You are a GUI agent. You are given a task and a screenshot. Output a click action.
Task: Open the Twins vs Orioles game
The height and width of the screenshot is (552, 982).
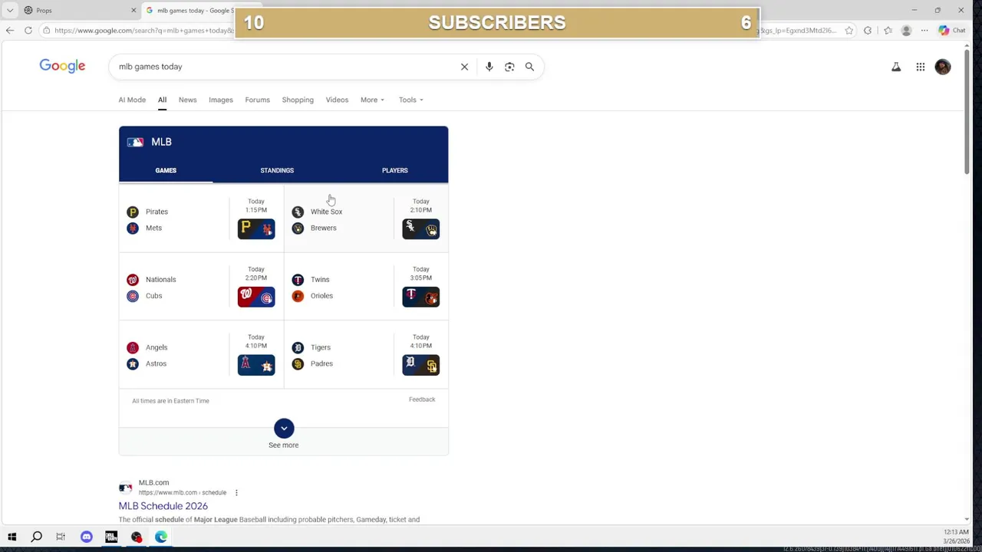click(366, 287)
